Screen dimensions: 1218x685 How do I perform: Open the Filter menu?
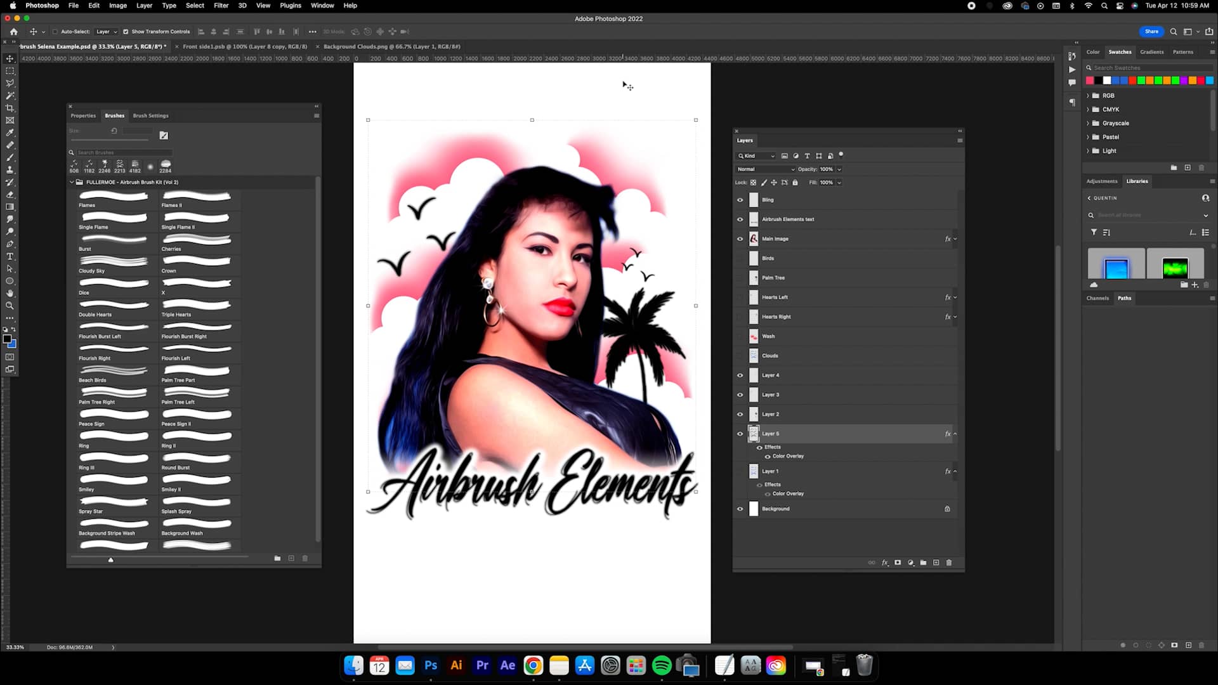click(221, 6)
